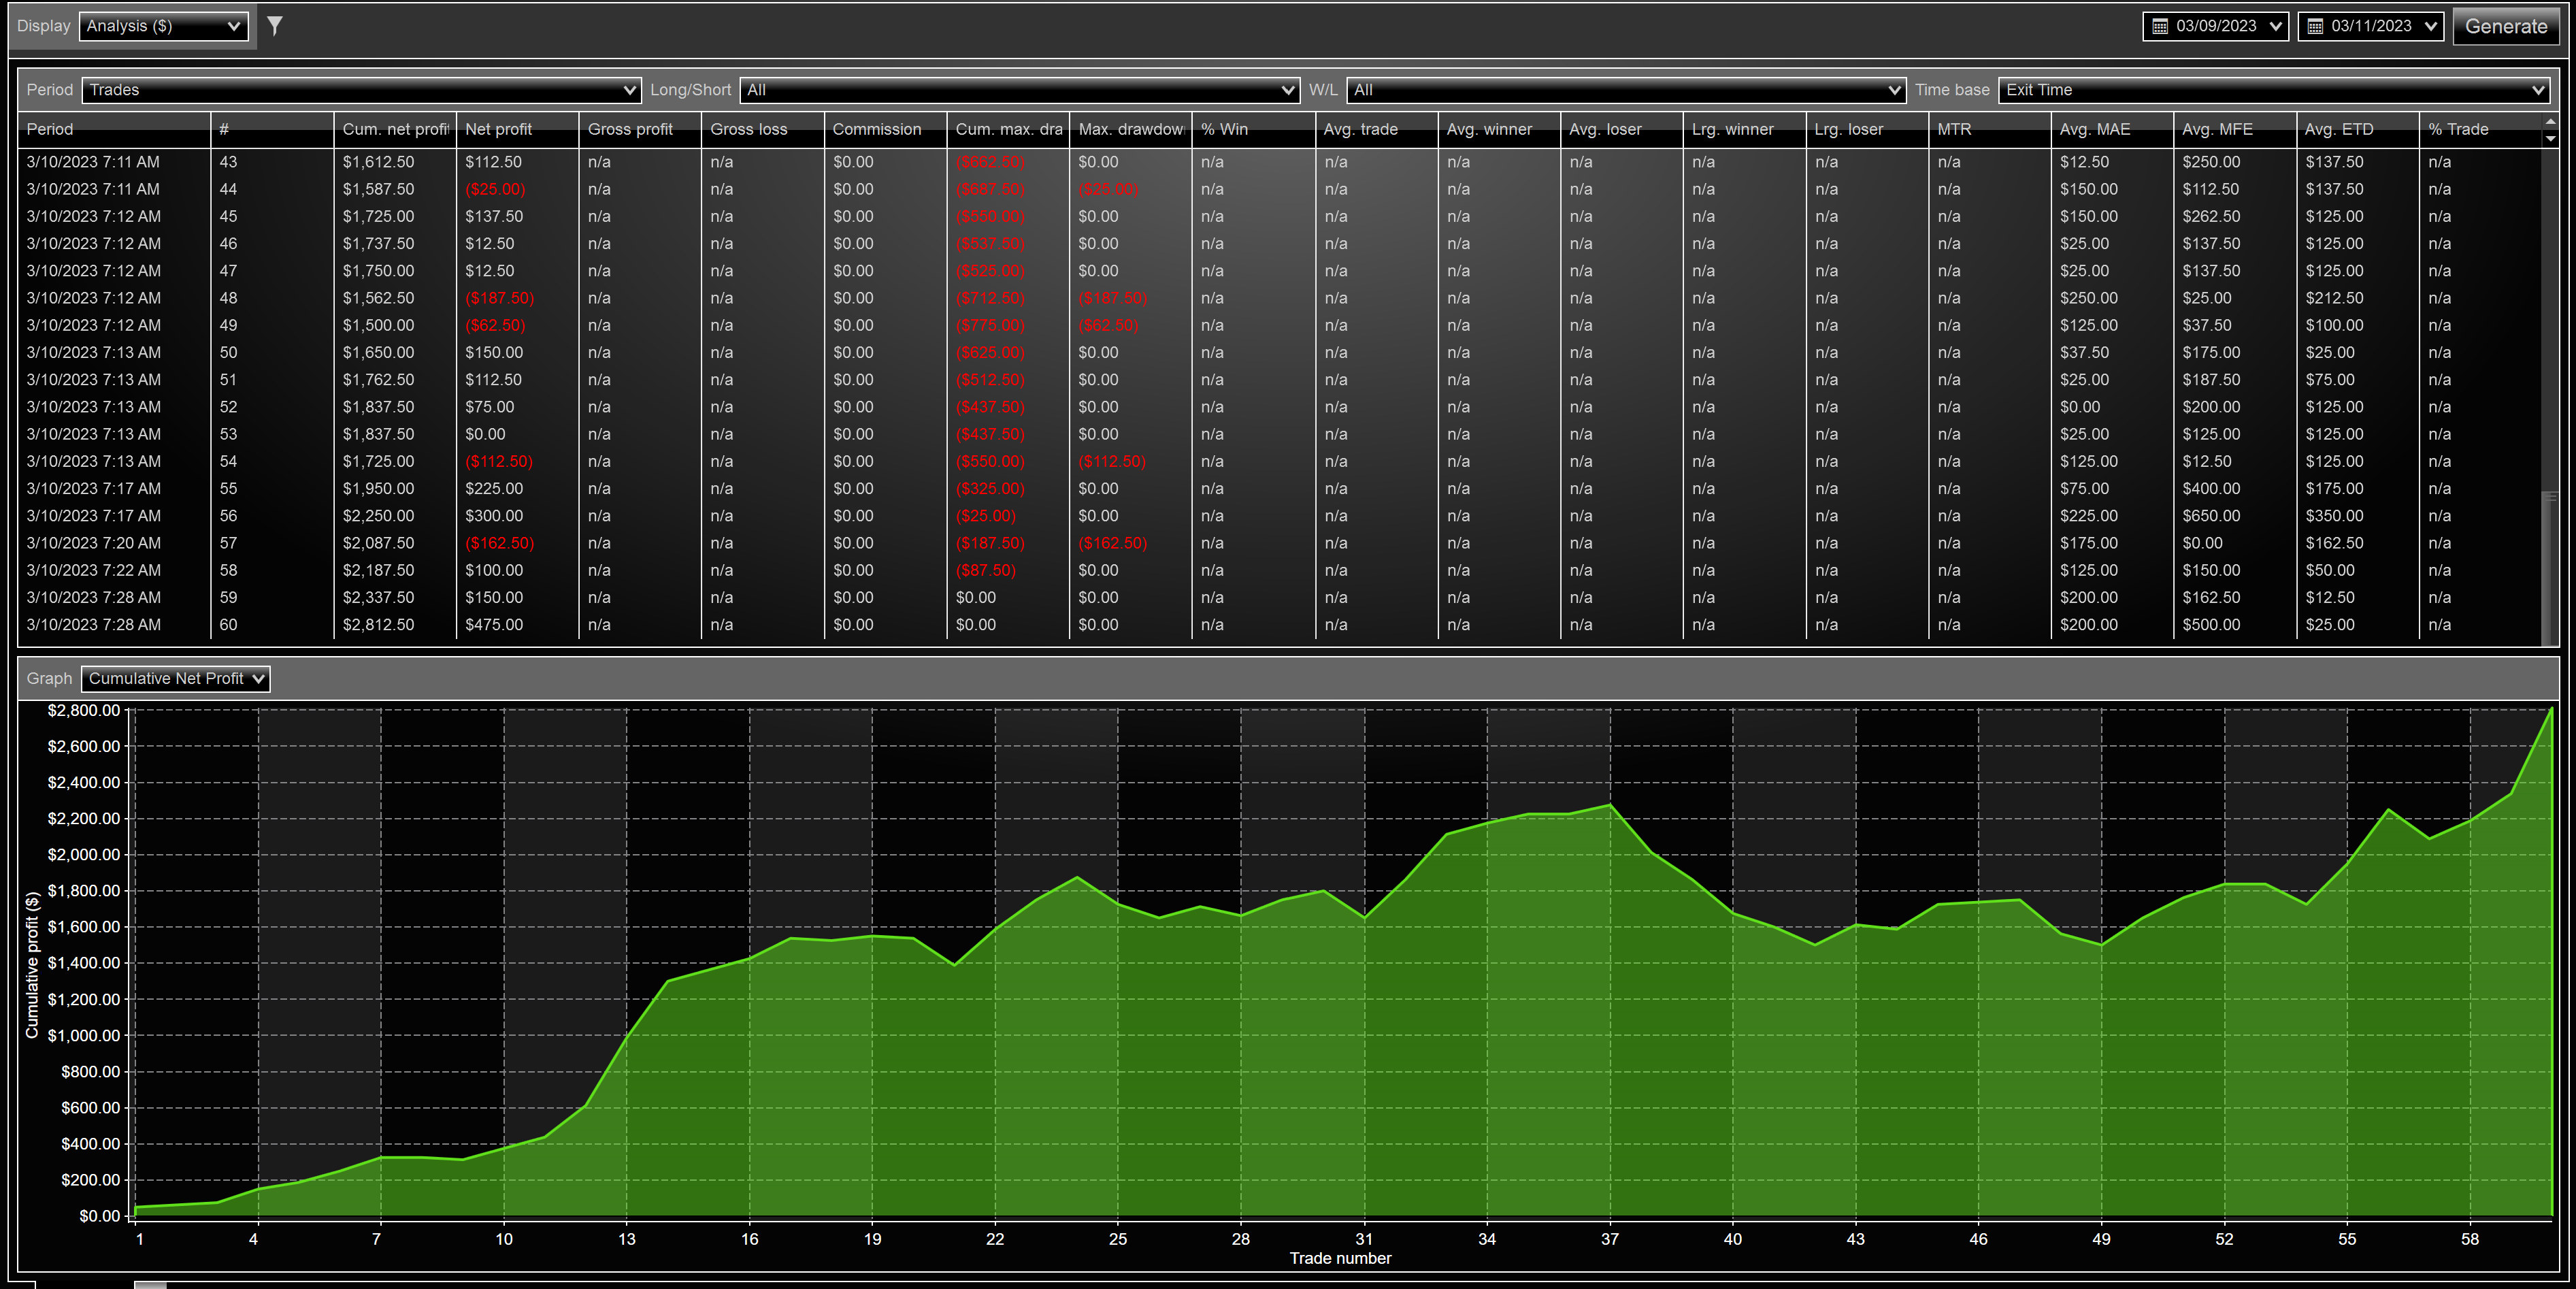
Task: Sort by the Lrg. winner column
Action: click(x=1744, y=129)
